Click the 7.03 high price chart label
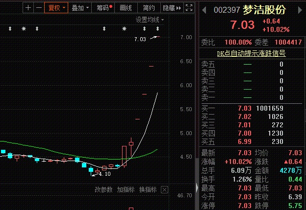306x210 pixels. point(140,39)
